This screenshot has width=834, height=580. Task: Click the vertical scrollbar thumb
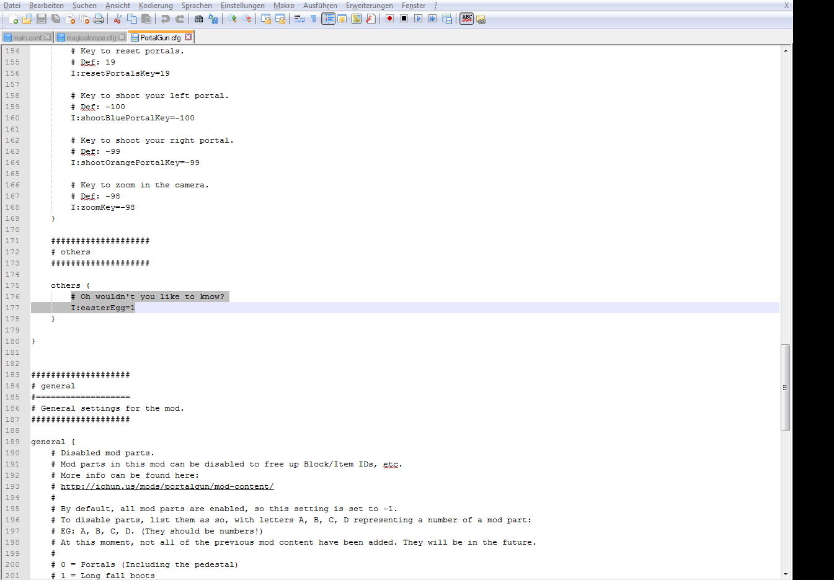[x=785, y=387]
